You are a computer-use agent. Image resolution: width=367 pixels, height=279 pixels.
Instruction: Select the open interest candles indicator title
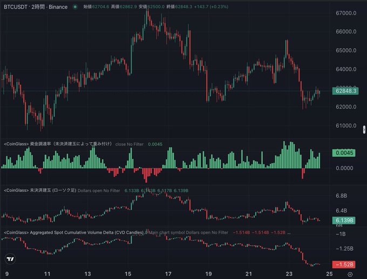pyautogui.click(x=40, y=190)
